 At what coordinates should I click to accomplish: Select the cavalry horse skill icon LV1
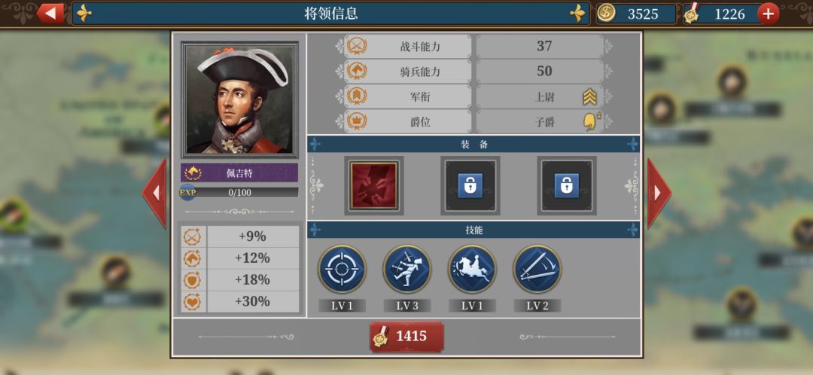(472, 269)
